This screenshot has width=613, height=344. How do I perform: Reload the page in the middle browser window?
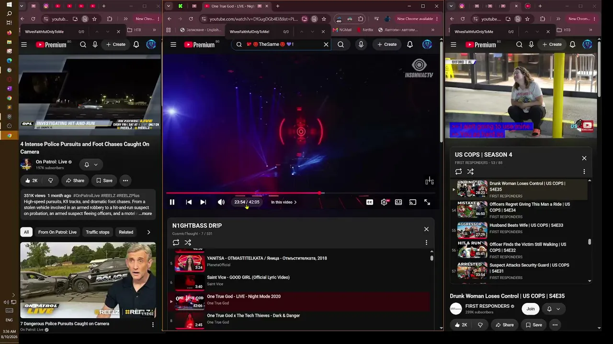point(191,19)
